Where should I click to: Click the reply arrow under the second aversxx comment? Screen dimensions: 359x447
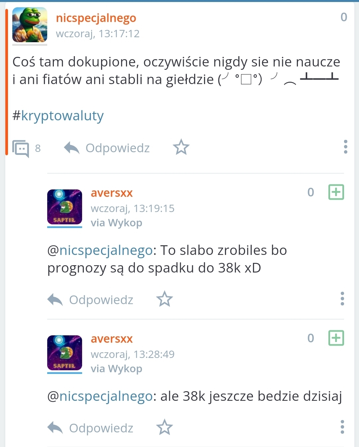(x=55, y=428)
